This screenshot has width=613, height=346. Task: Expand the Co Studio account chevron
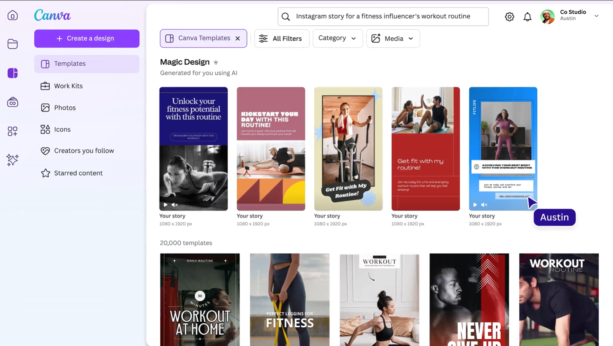click(x=596, y=16)
